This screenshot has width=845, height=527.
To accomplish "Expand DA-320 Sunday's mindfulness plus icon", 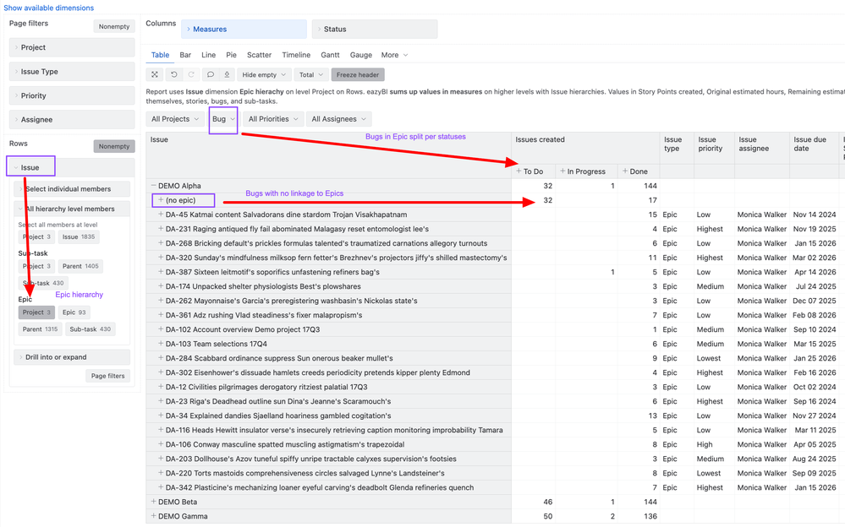I will 161,258.
